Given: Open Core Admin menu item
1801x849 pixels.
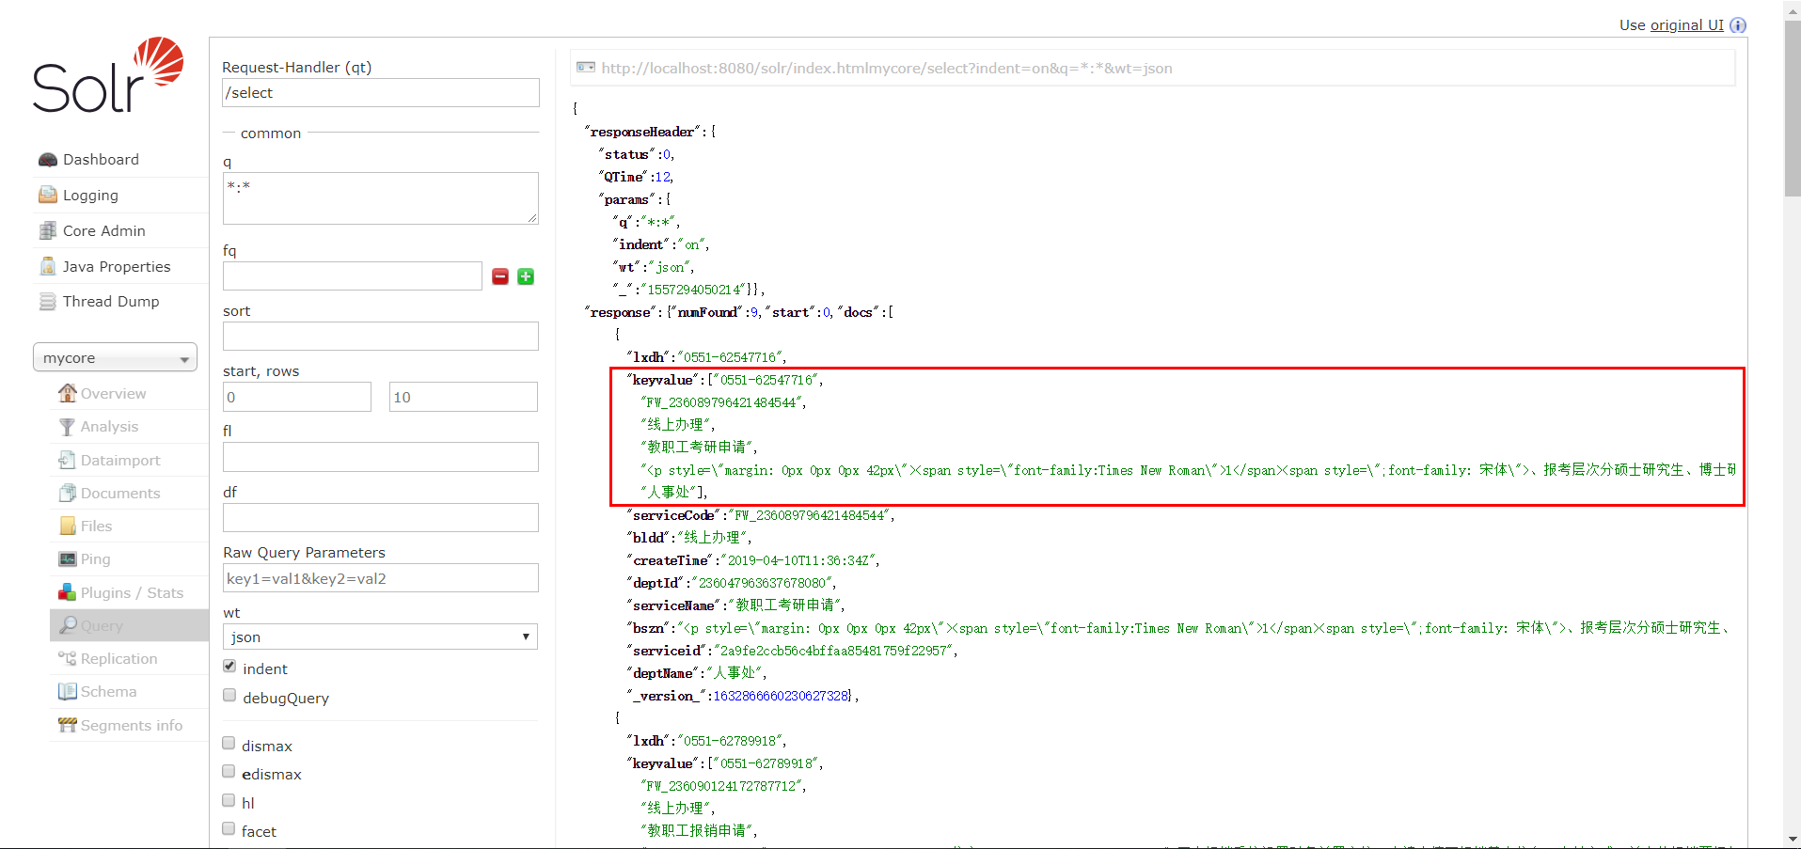Looking at the screenshot, I should (x=104, y=231).
